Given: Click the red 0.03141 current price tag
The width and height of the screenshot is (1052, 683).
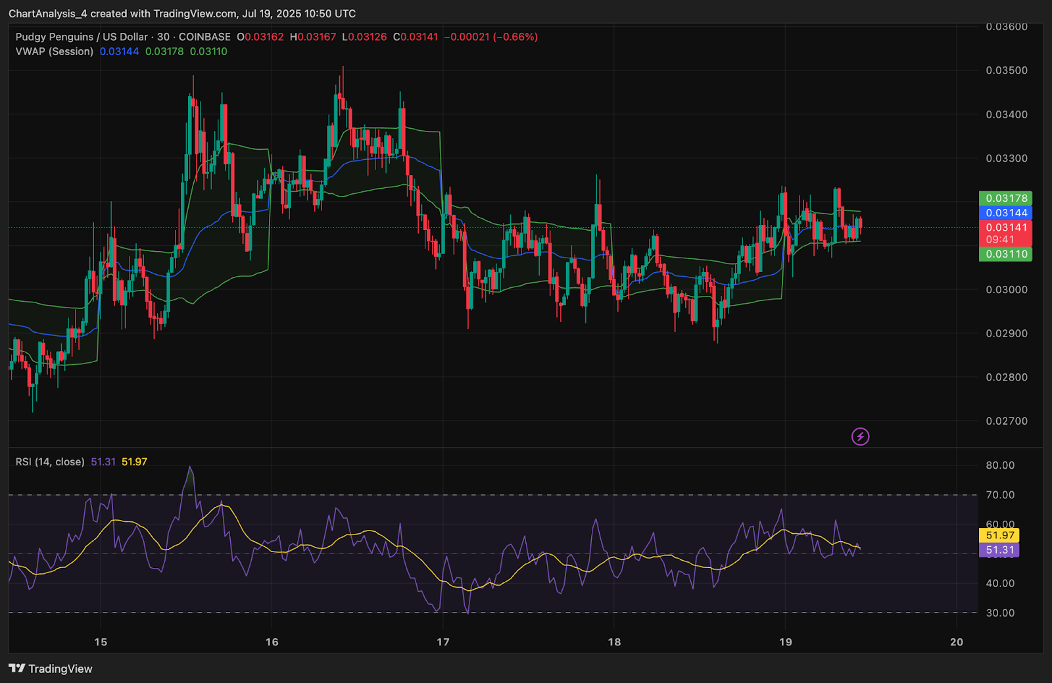Looking at the screenshot, I should pos(1005,233).
